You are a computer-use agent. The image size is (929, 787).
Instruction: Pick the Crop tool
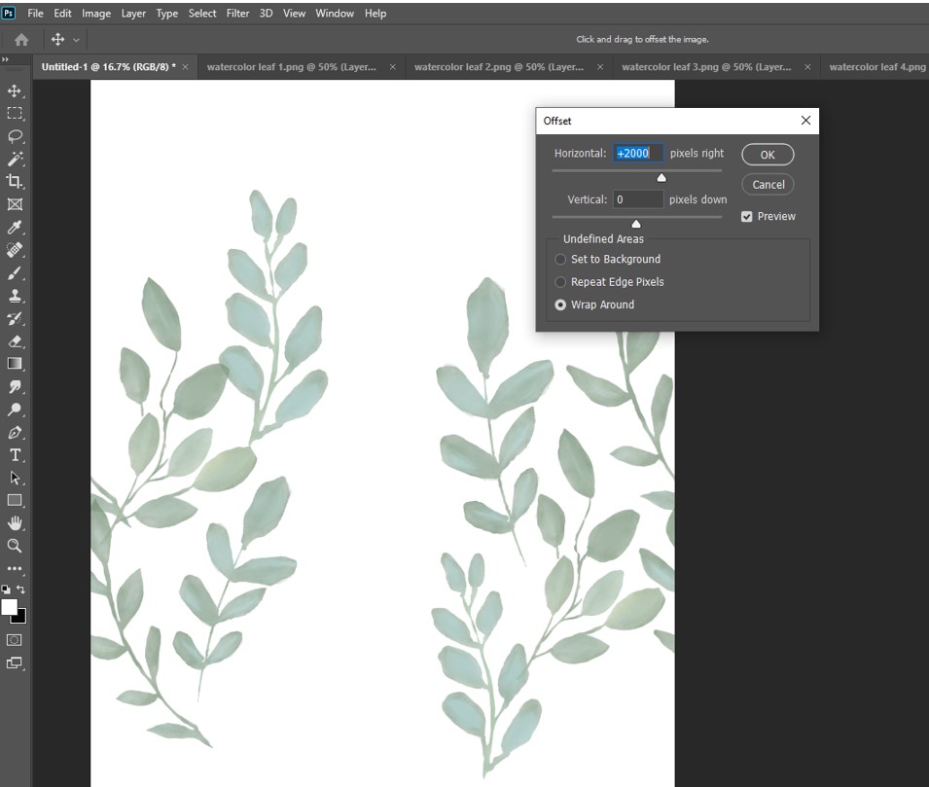[x=15, y=182]
